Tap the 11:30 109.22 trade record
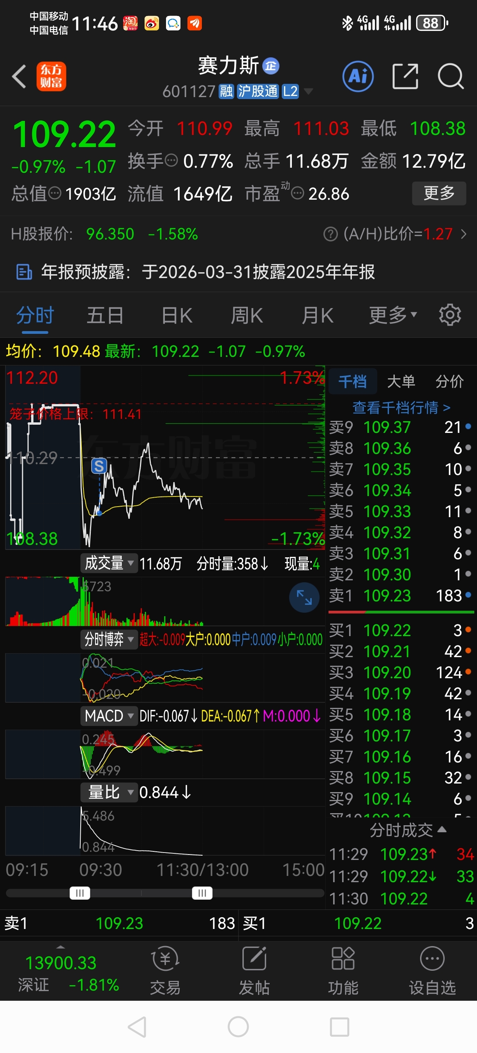The image size is (477, 1053). [401, 899]
